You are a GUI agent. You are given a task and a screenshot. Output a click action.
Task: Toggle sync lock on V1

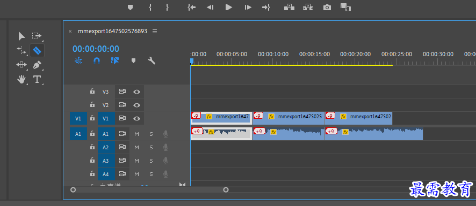pyautogui.click(x=122, y=118)
